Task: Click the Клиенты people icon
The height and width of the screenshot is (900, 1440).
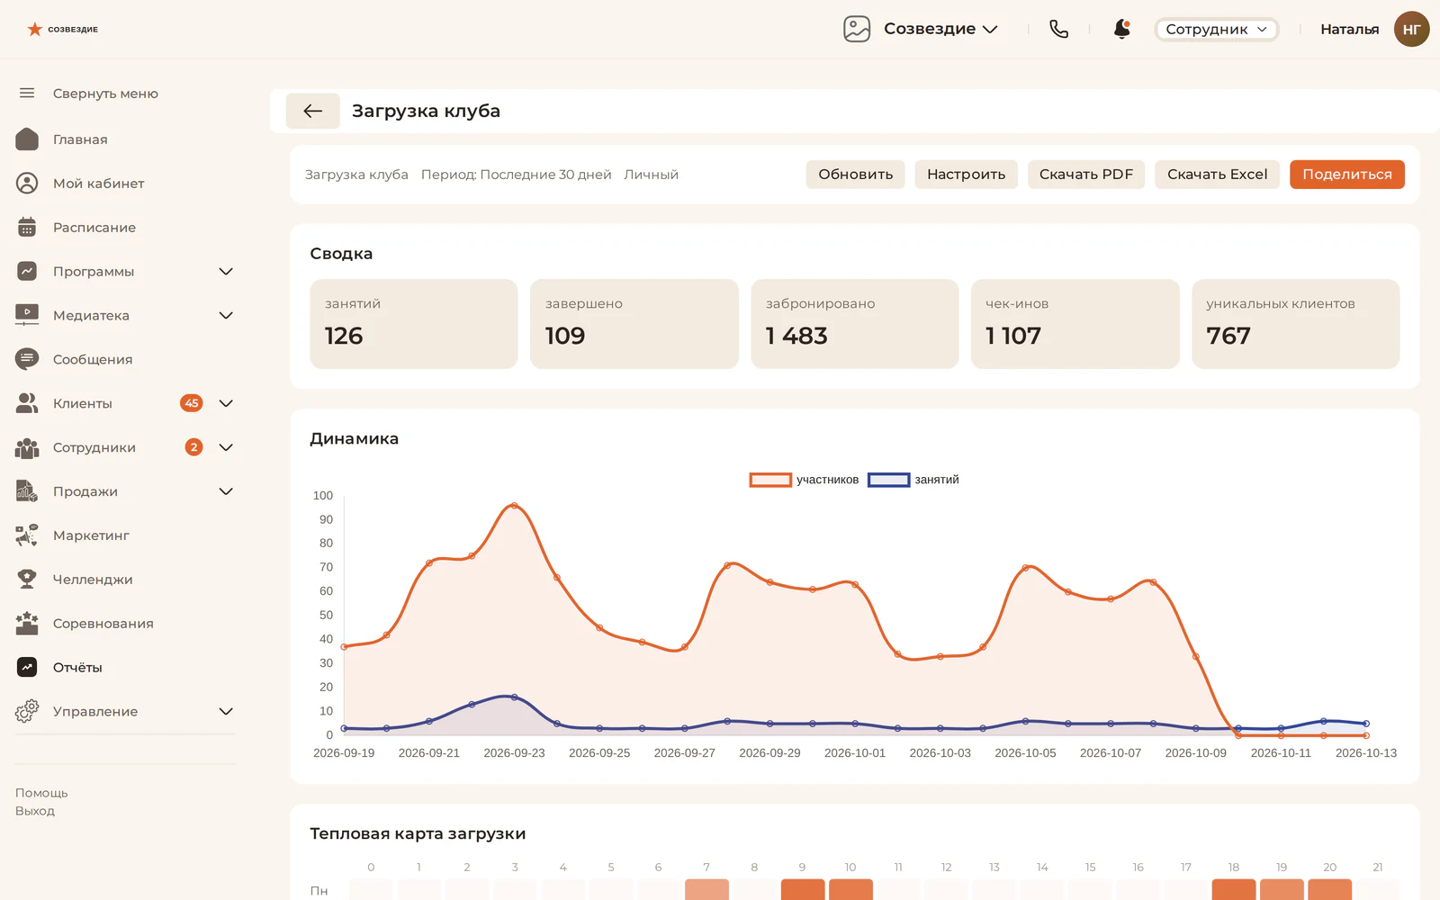Action: click(27, 403)
